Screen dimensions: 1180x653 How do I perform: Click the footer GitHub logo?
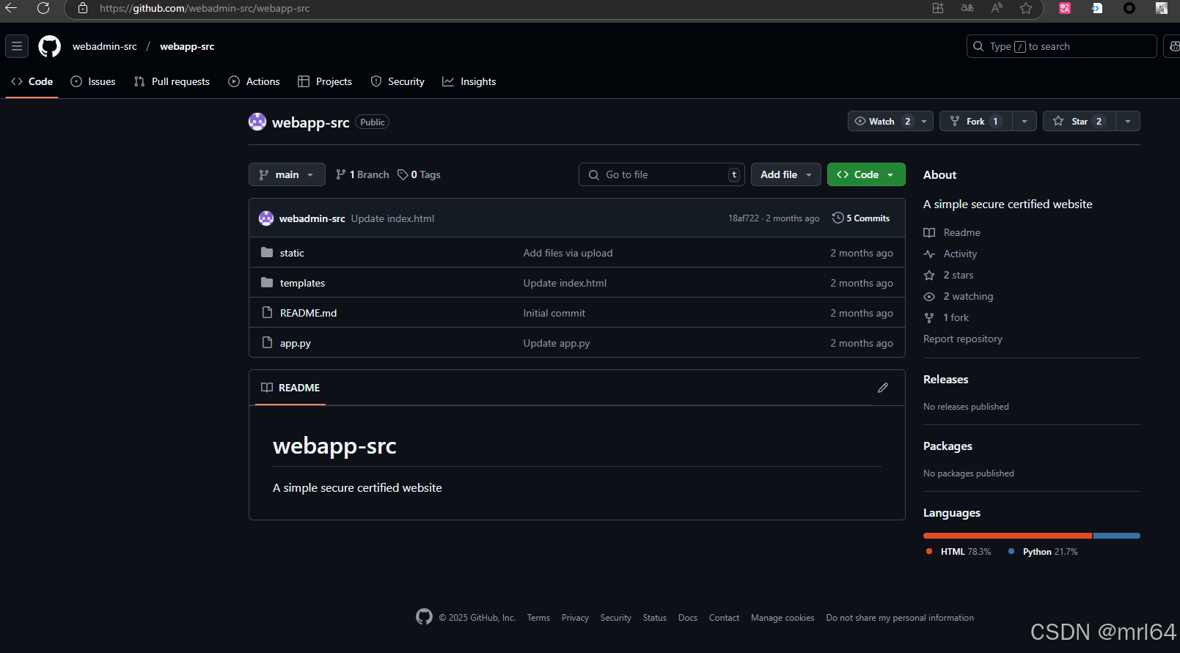click(424, 617)
